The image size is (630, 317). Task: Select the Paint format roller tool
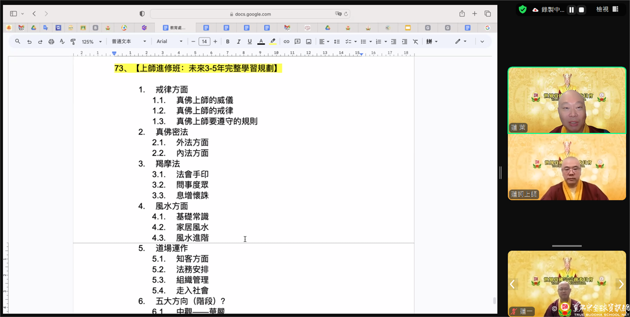click(x=73, y=42)
